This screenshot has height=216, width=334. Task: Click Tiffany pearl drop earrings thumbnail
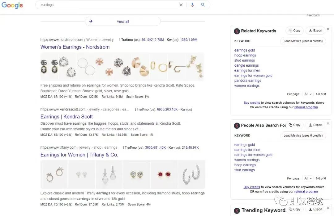click(x=109, y=175)
